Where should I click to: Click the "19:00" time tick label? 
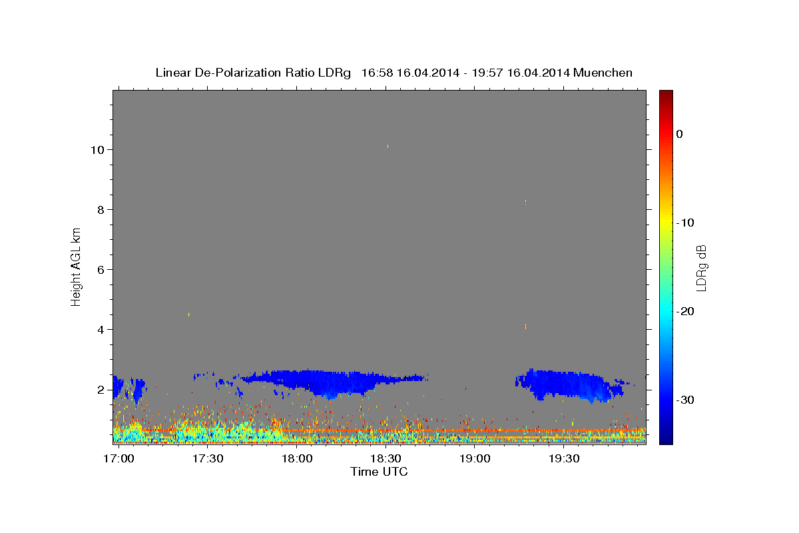475,458
